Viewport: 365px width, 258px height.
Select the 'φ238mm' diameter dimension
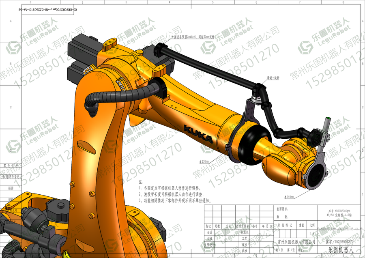[204, 161]
